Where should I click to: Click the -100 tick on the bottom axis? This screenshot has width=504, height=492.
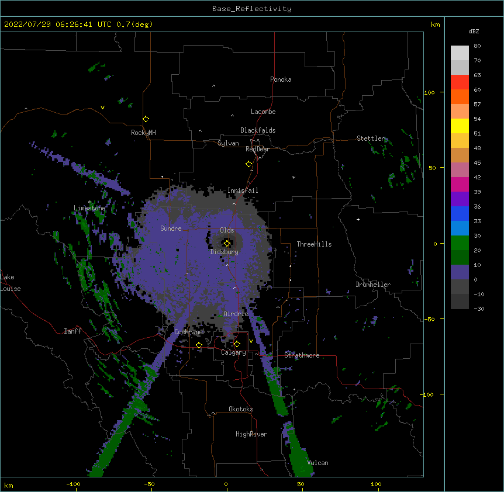[73, 484]
